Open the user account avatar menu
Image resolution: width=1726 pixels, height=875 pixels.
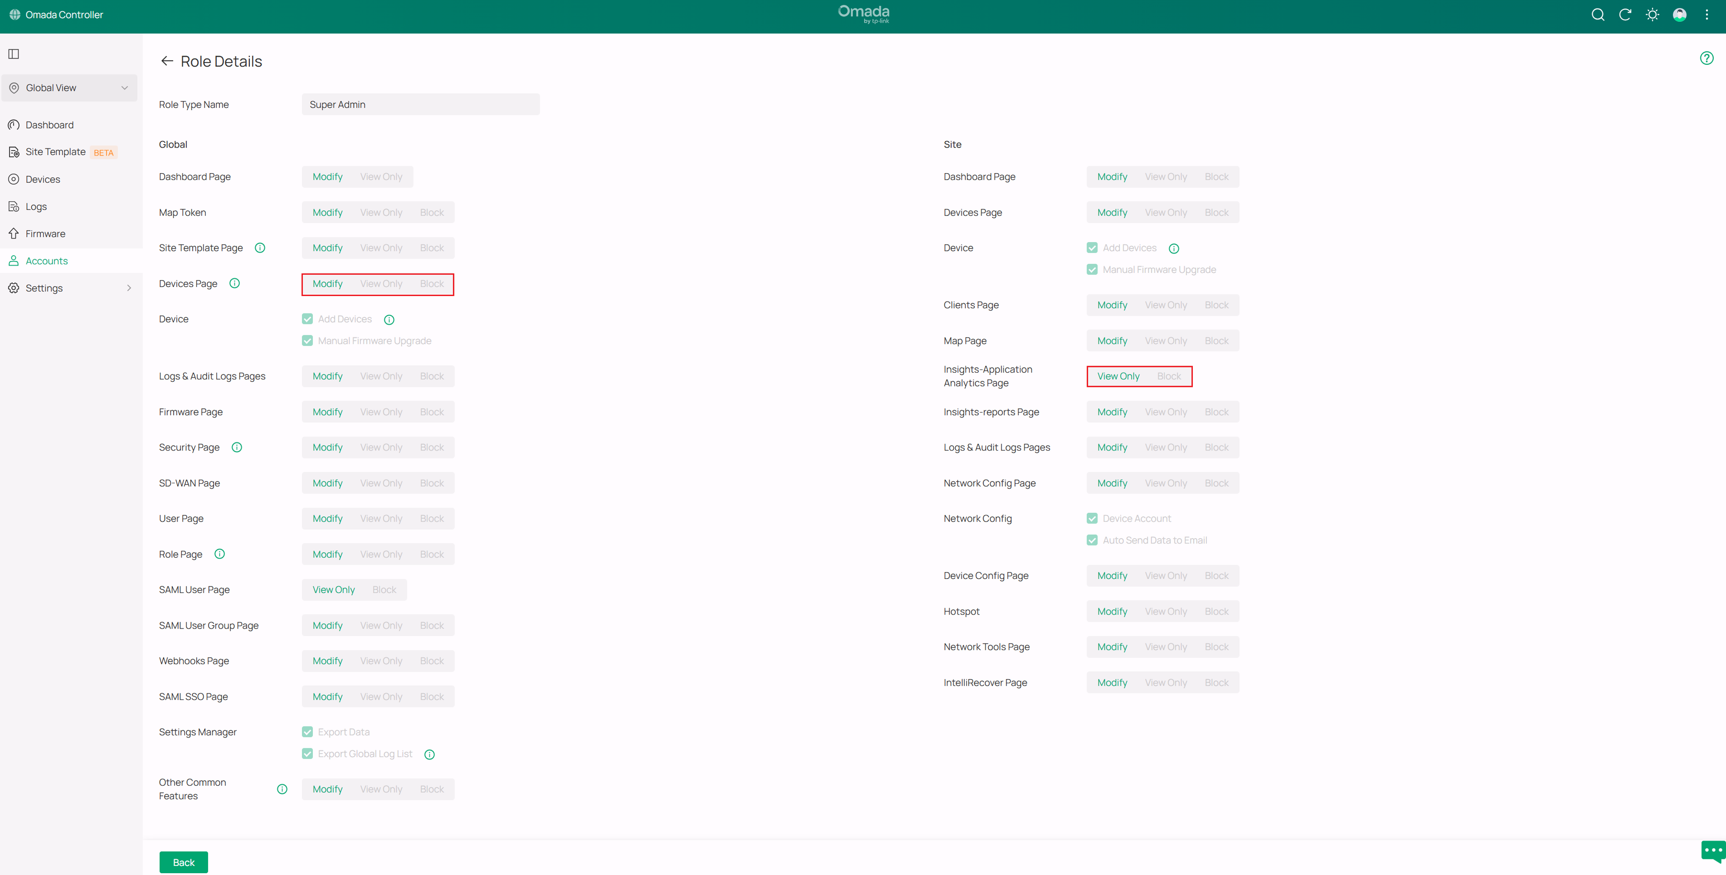tap(1679, 15)
